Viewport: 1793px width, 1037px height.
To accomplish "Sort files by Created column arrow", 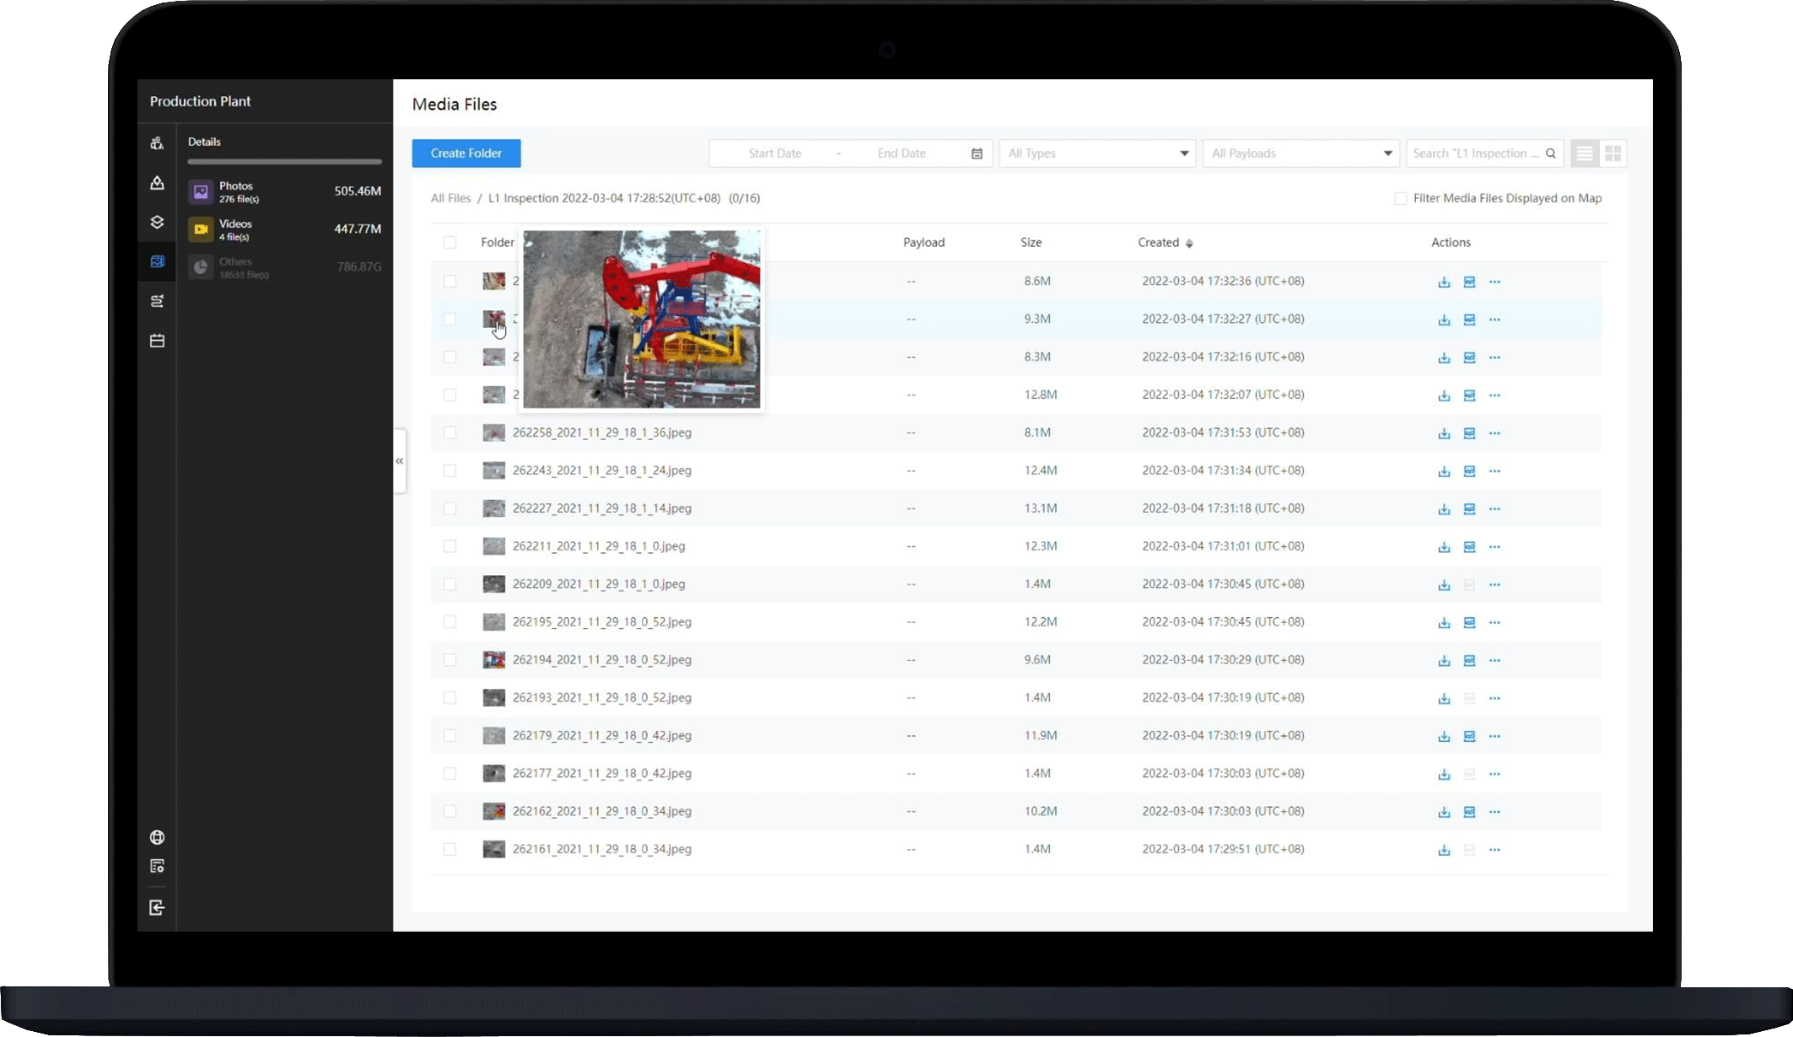I will pos(1189,244).
